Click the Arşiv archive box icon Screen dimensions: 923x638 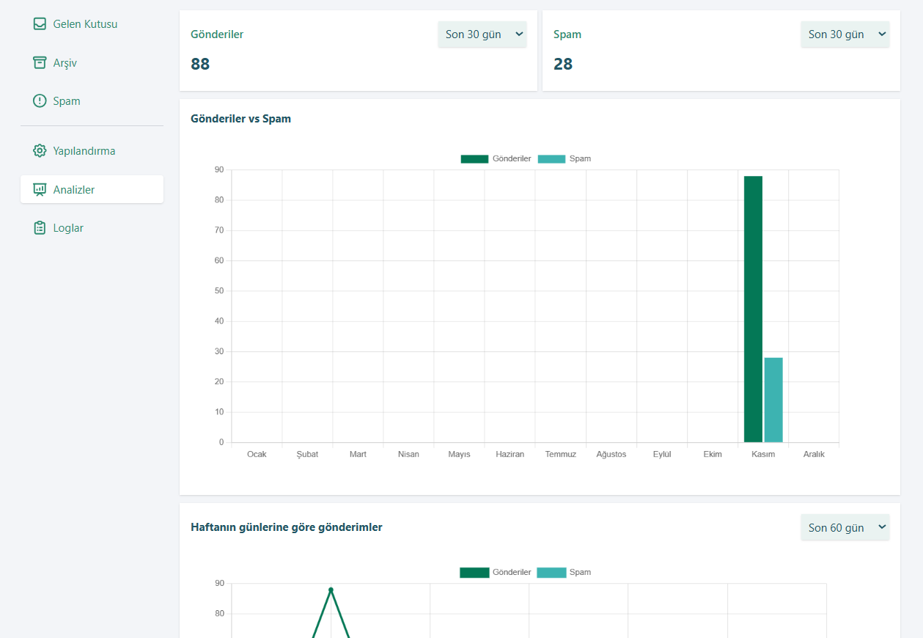(40, 63)
